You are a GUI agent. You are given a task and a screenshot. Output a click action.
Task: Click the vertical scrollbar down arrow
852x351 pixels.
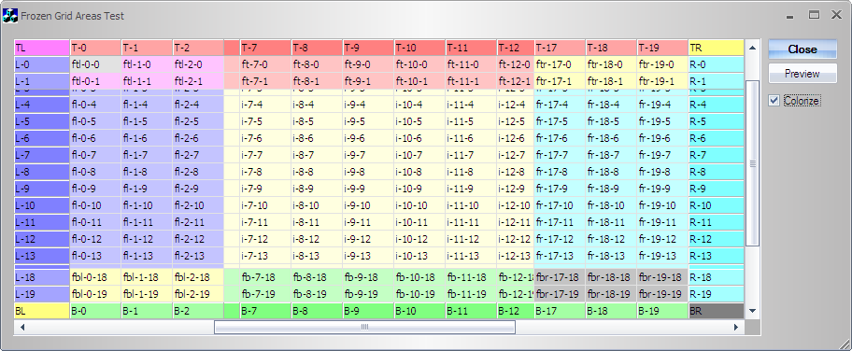(753, 311)
